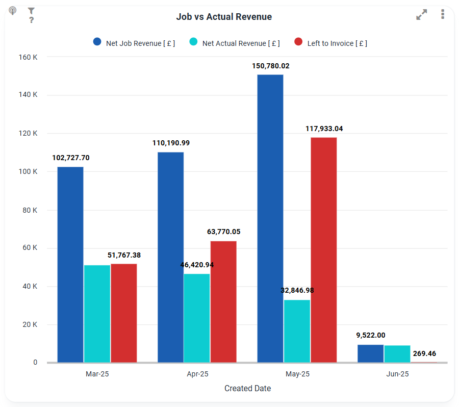Toggle the Left to Invoice legend series
The width and height of the screenshot is (459, 407).
[x=337, y=43]
